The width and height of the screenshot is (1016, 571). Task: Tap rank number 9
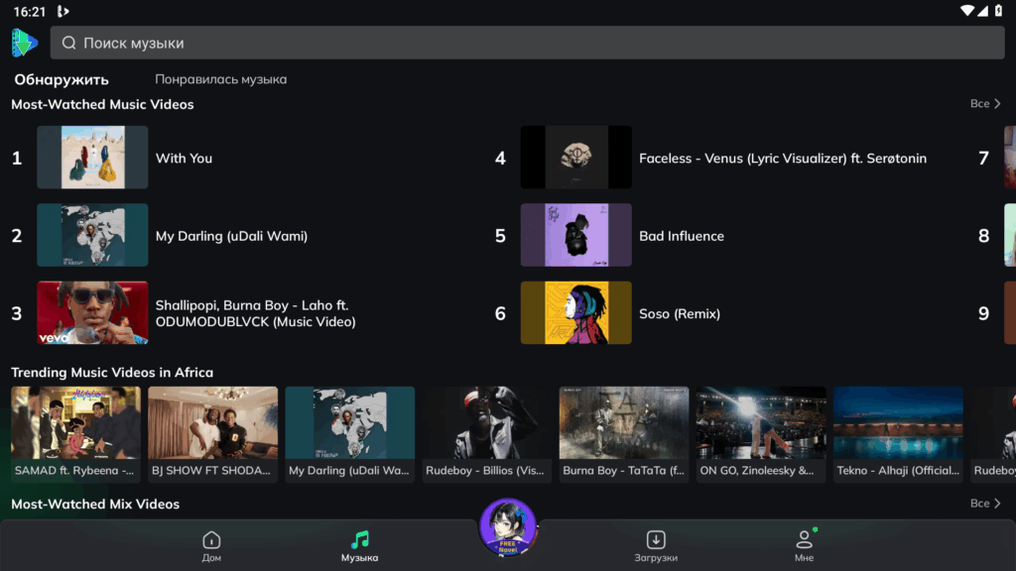[983, 313]
